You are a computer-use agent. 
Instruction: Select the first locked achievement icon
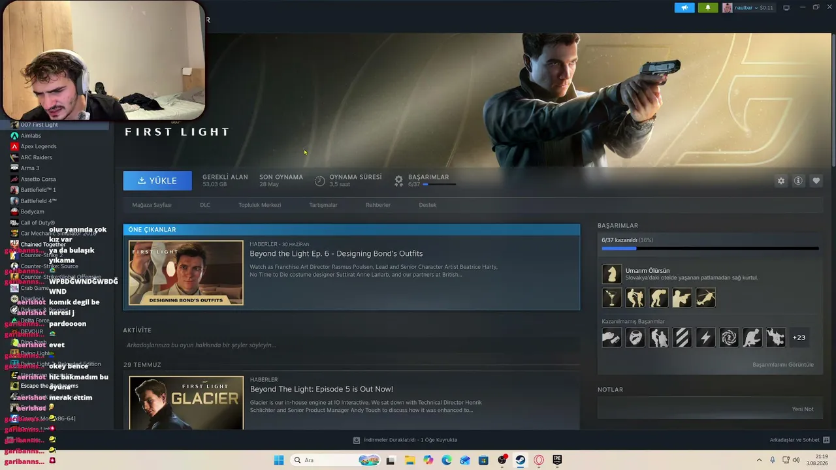612,337
